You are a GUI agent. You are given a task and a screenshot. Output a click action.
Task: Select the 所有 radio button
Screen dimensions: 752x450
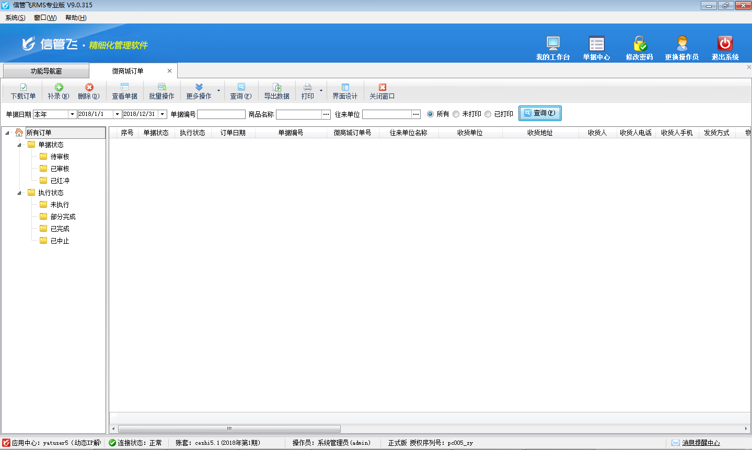tap(431, 114)
